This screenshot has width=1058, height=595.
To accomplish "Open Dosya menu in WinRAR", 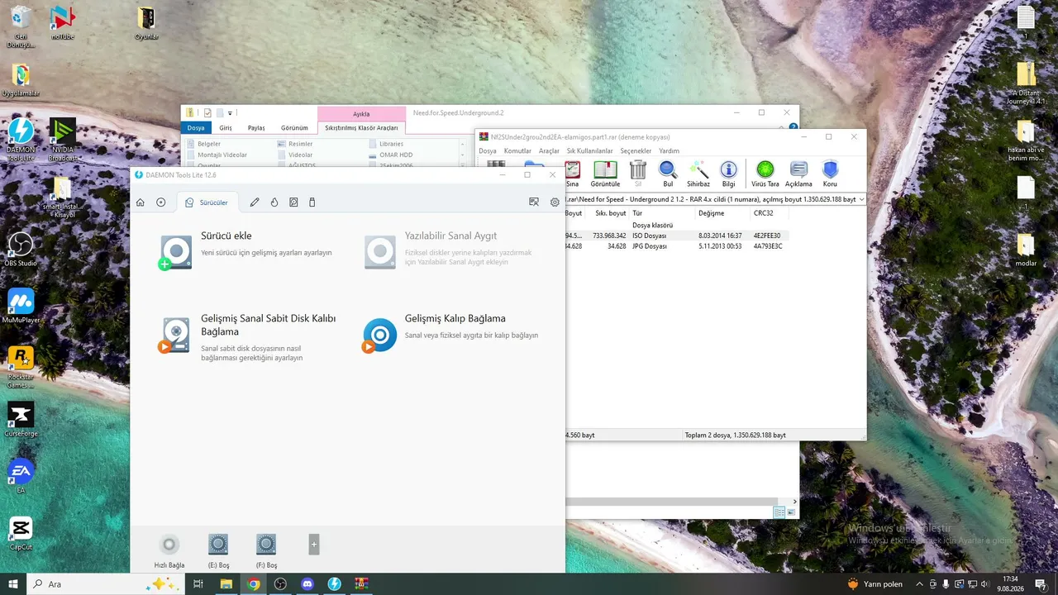I will [488, 151].
